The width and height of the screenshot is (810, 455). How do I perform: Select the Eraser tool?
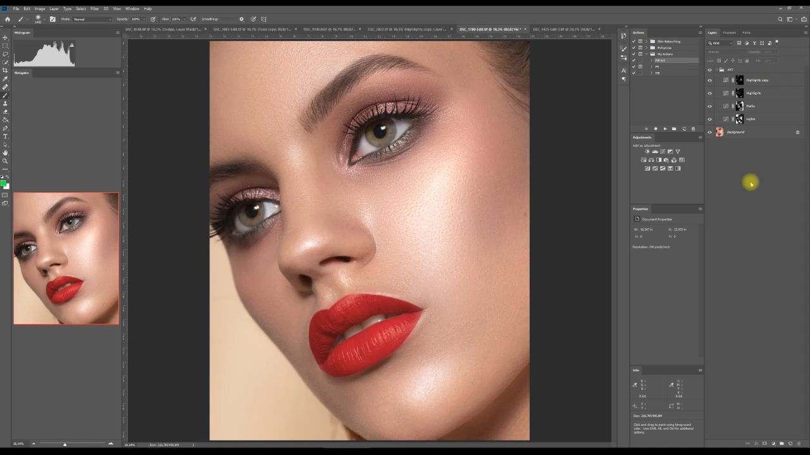pos(5,112)
